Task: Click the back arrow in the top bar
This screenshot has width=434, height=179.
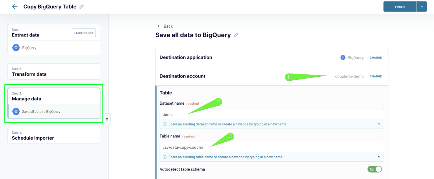Action: (15, 6)
